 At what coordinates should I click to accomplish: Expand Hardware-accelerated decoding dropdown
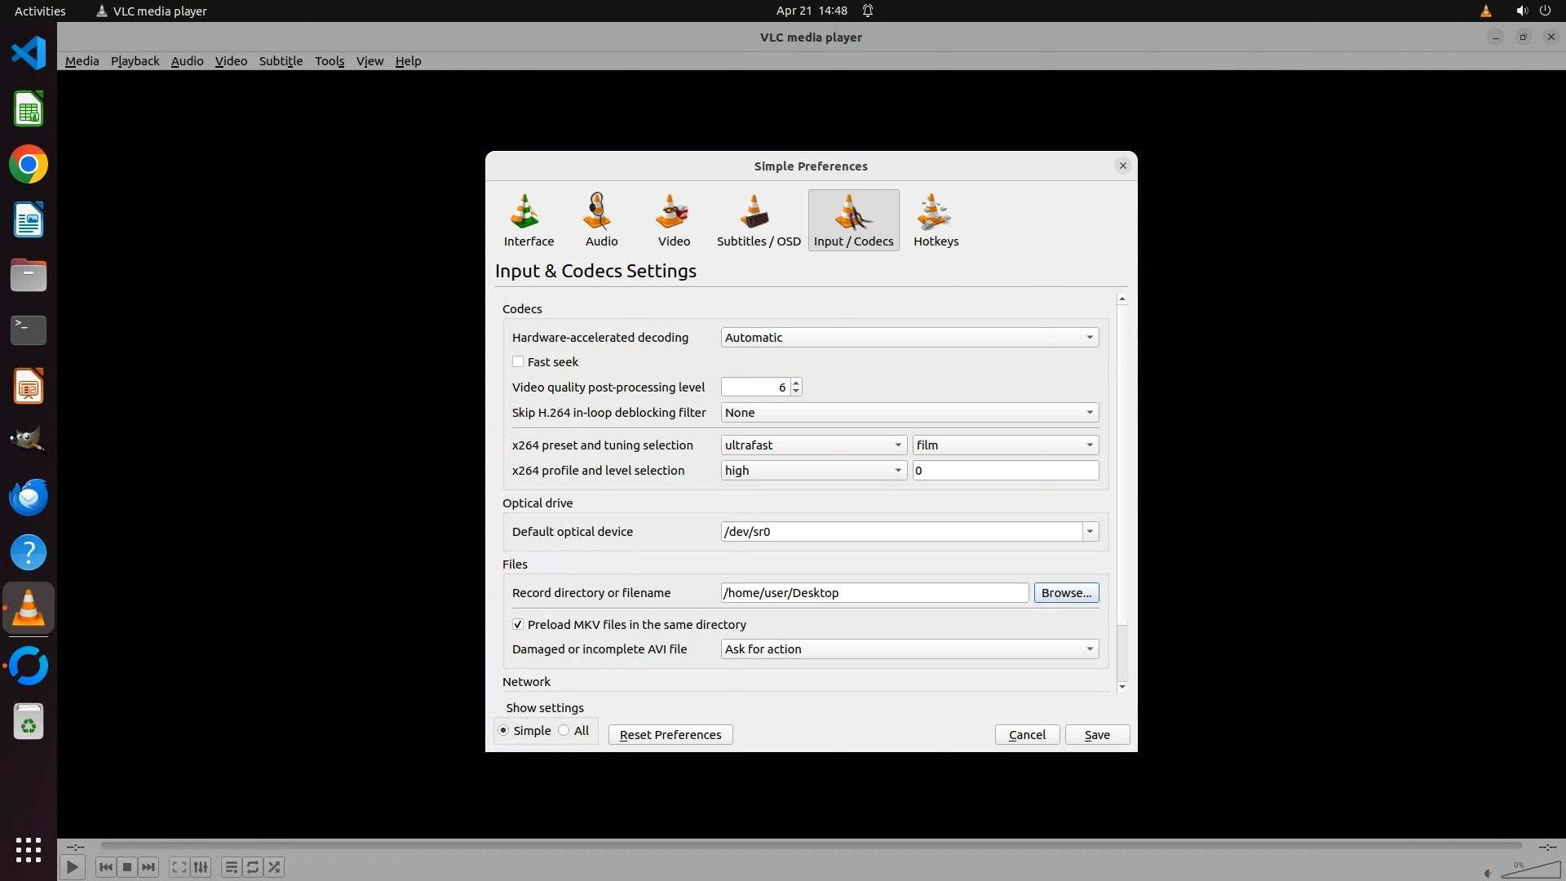pyautogui.click(x=909, y=337)
